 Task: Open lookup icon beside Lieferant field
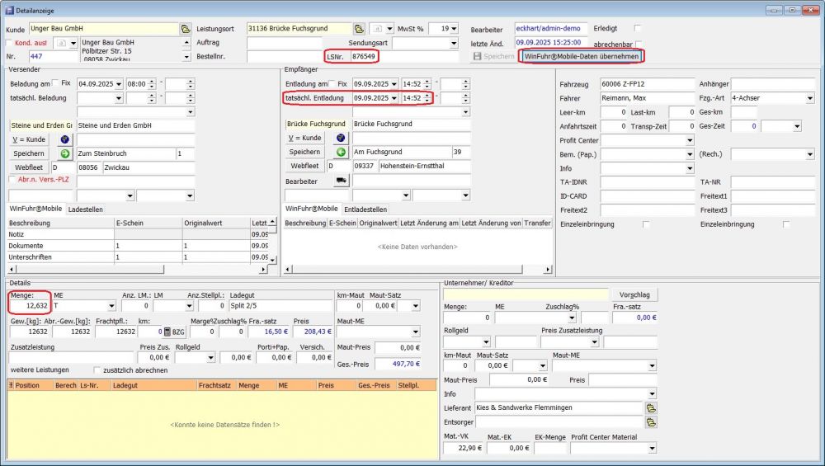point(651,407)
